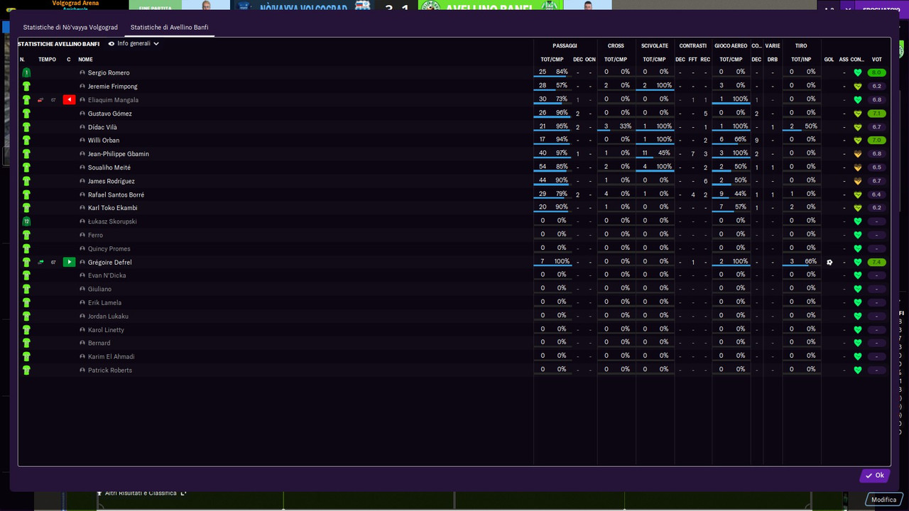Open player Soualiho Meïté's name

109,167
